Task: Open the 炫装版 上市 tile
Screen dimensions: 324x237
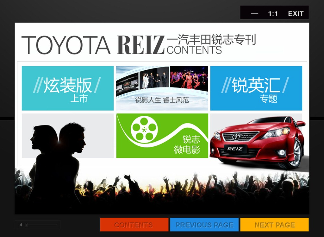Action: click(68, 88)
